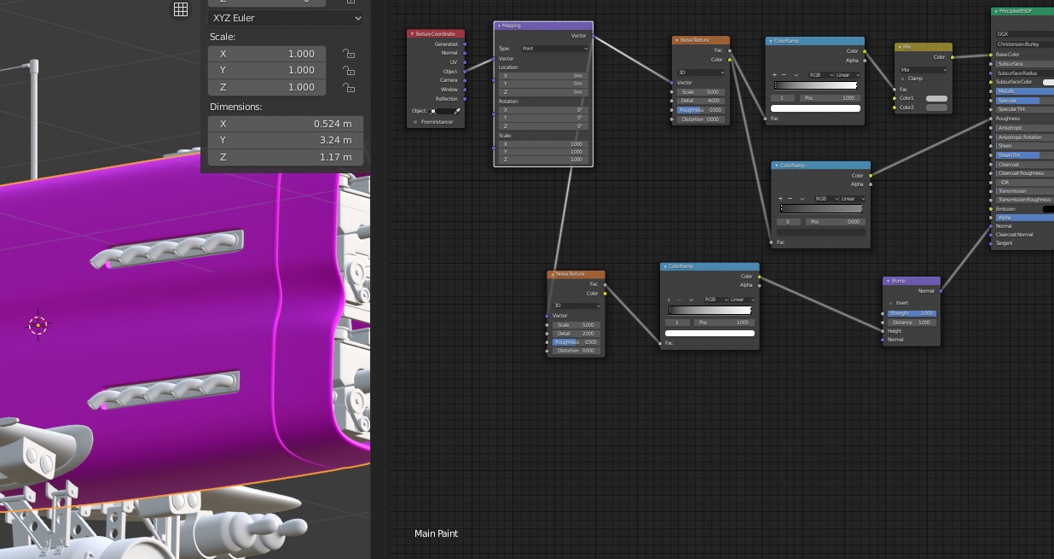Viewport: 1054px width, 559px height.
Task: Toggle lock on Scale Z
Action: point(348,87)
